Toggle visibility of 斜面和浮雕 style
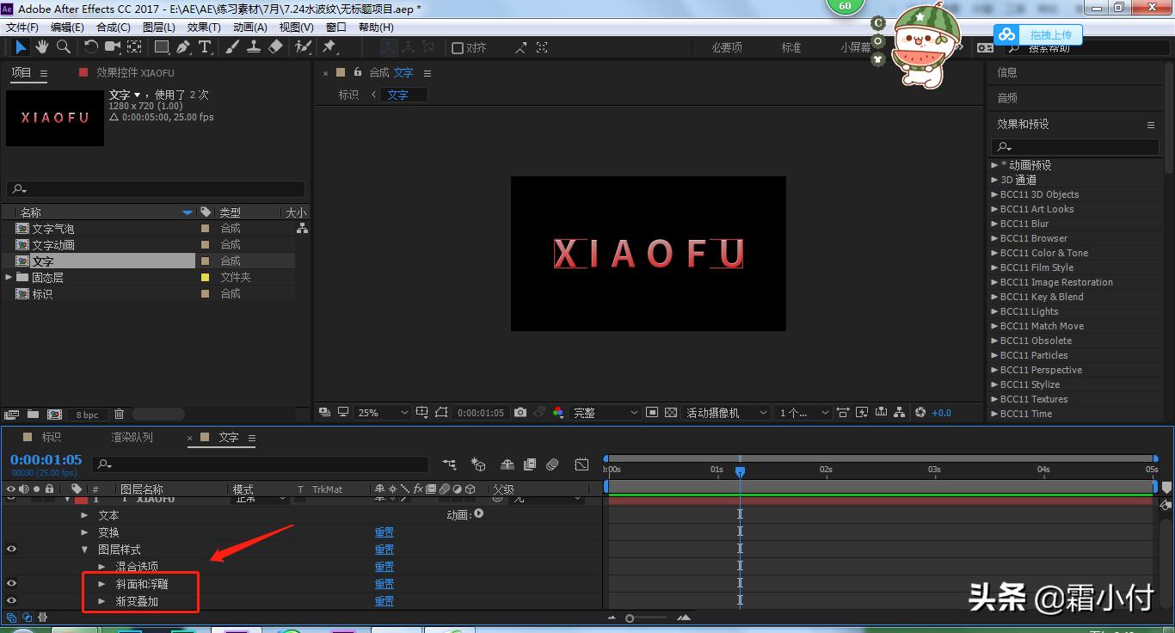This screenshot has width=1175, height=633. (x=11, y=584)
